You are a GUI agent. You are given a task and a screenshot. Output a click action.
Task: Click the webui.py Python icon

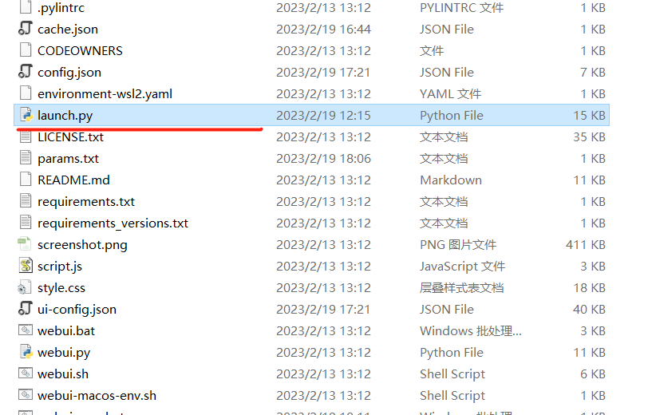(x=26, y=352)
